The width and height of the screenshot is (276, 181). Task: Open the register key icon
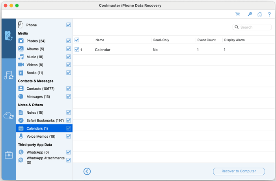tap(250, 14)
